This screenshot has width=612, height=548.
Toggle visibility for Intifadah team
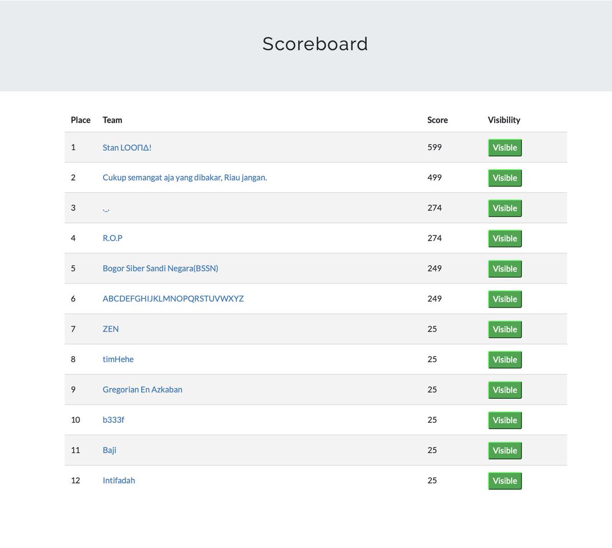pos(505,481)
